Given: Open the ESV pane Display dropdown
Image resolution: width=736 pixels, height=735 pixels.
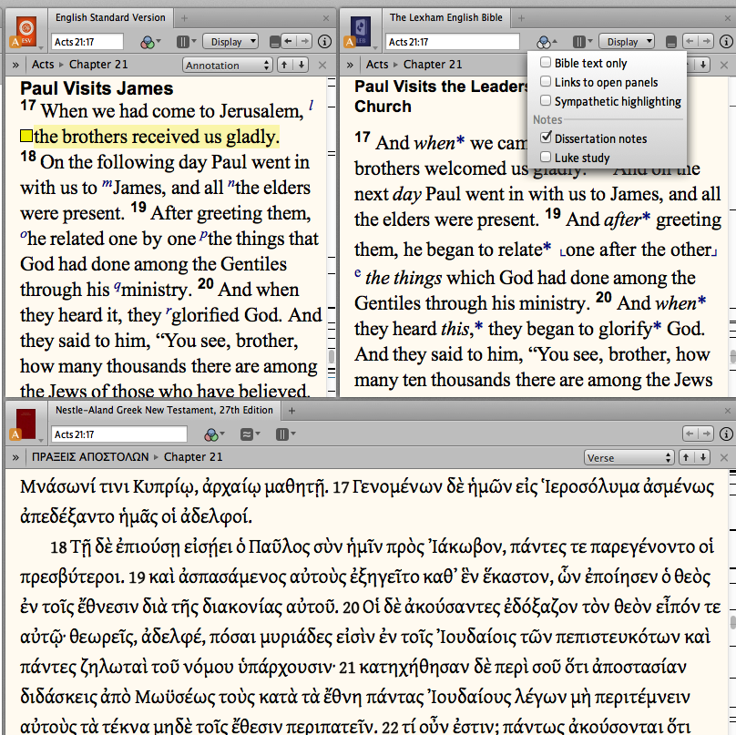Looking at the screenshot, I should coord(230,42).
